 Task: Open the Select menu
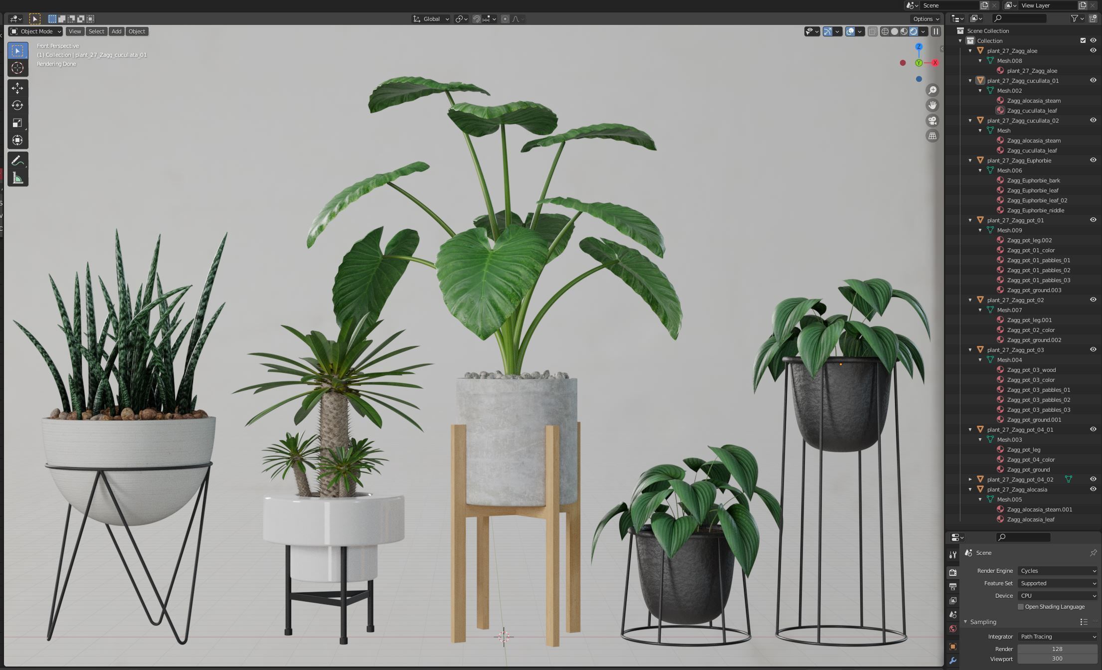[96, 31]
